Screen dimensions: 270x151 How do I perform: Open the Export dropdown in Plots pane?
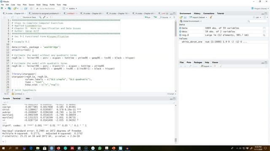pyautogui.click(x=206, y=66)
